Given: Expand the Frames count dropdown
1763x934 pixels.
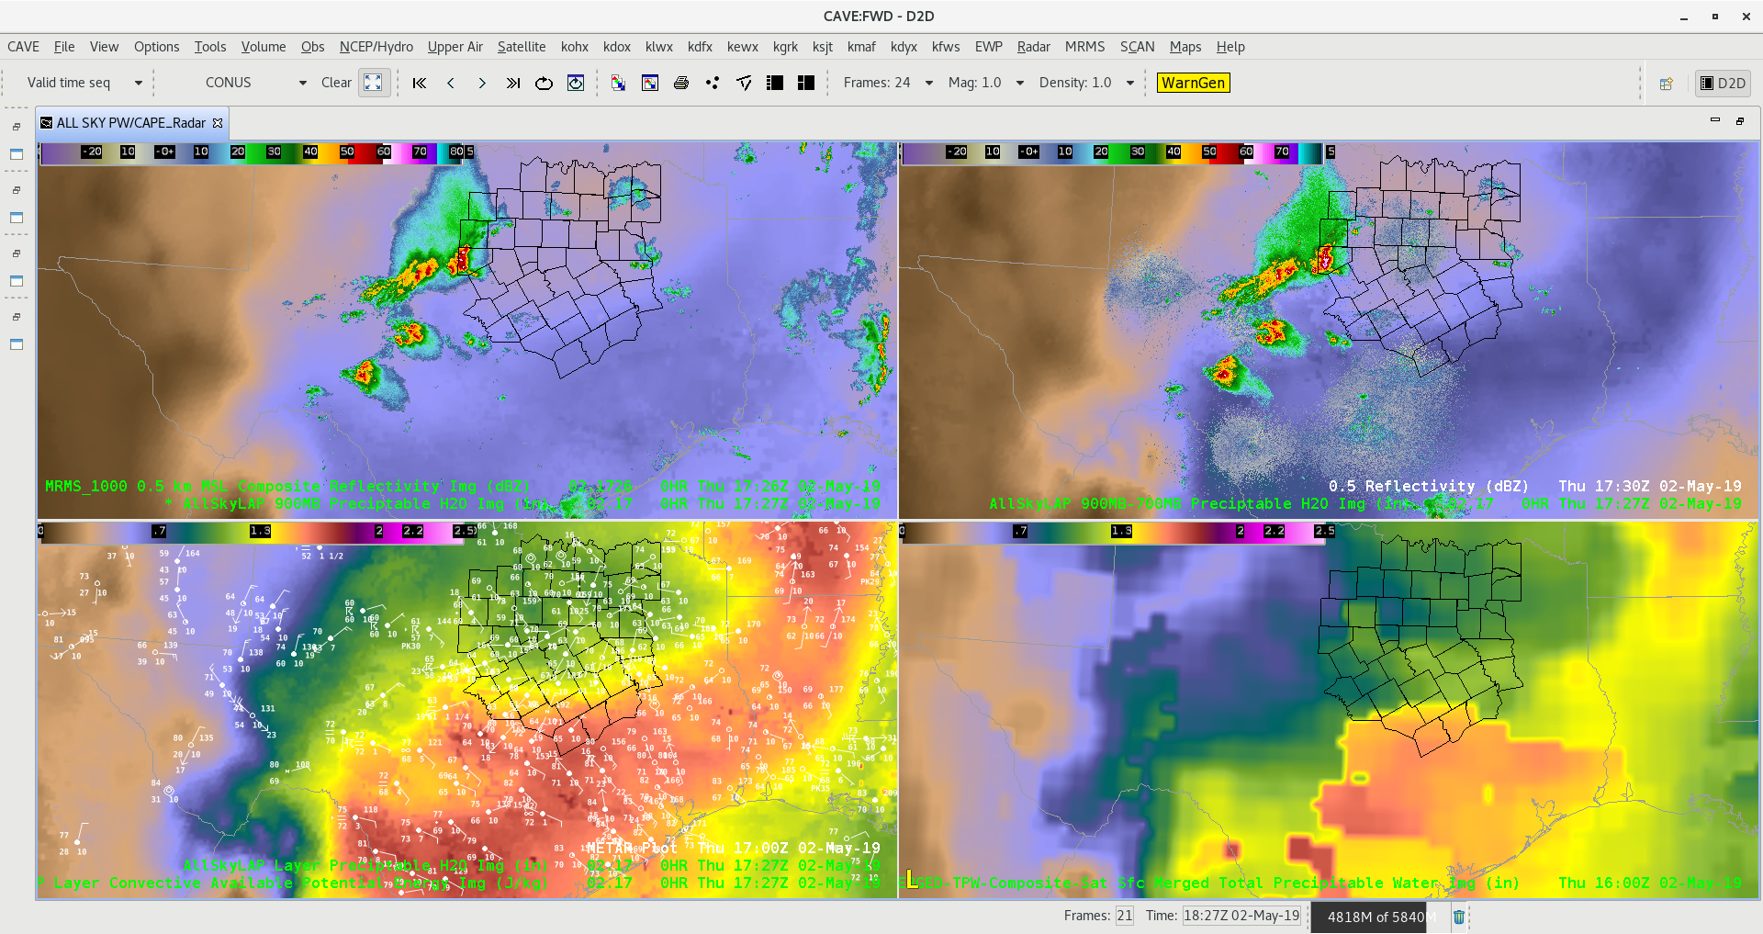Looking at the screenshot, I should pyautogui.click(x=929, y=83).
